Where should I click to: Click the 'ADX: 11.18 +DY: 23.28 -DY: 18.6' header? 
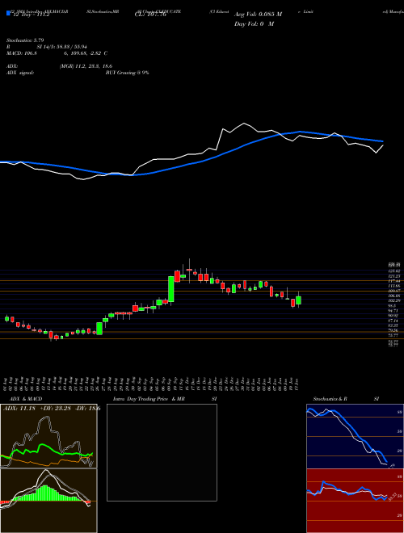coord(52,409)
